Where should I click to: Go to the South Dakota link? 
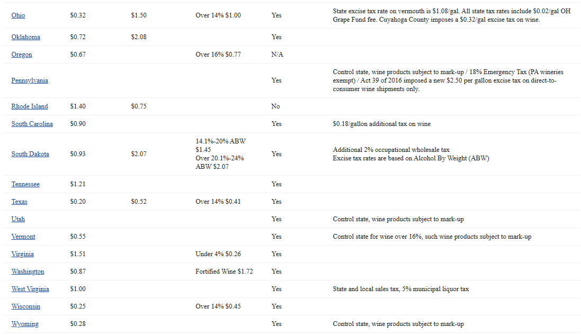tap(30, 154)
